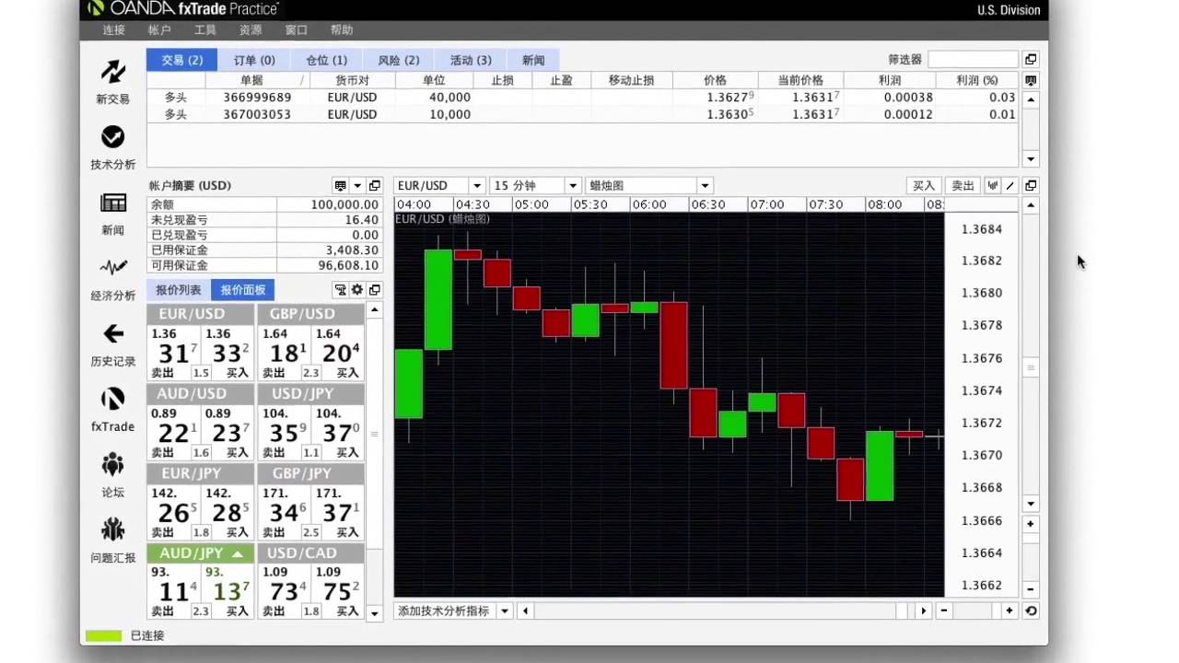
Task: Open the 窗口 menu
Action: [x=297, y=30]
